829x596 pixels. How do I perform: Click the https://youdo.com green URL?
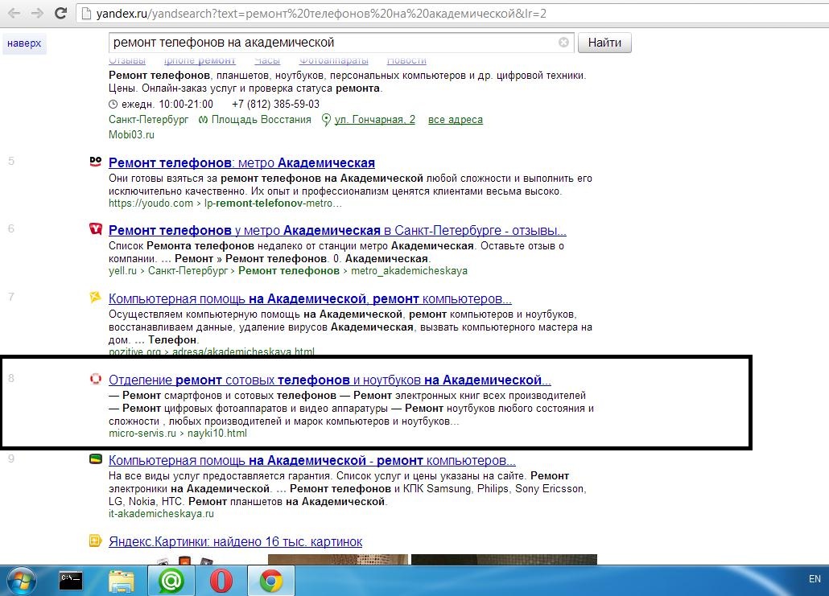(x=151, y=203)
